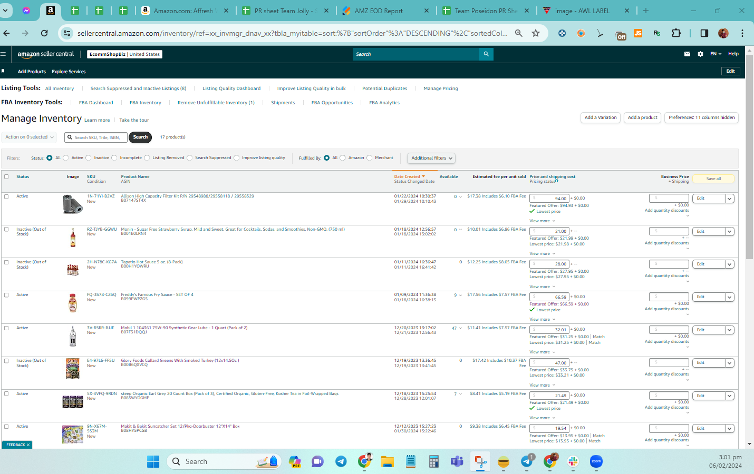Screen dimensions: 754x474
Task: Open Edit dropdown arrow for Tapatio Hot Sauce
Action: coord(730,264)
